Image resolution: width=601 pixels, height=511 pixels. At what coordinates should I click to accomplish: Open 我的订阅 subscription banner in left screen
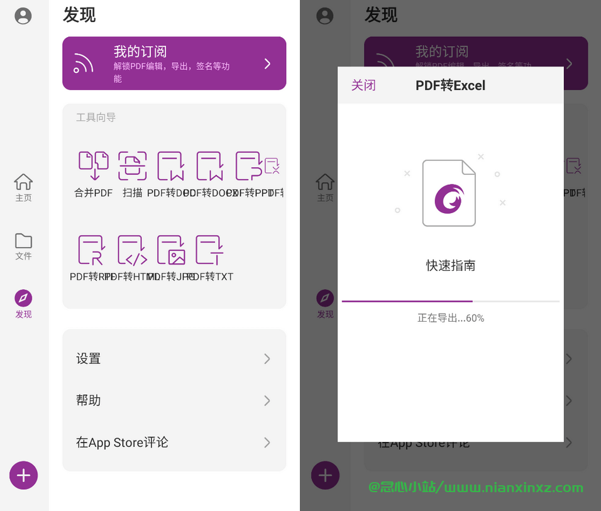(x=174, y=63)
